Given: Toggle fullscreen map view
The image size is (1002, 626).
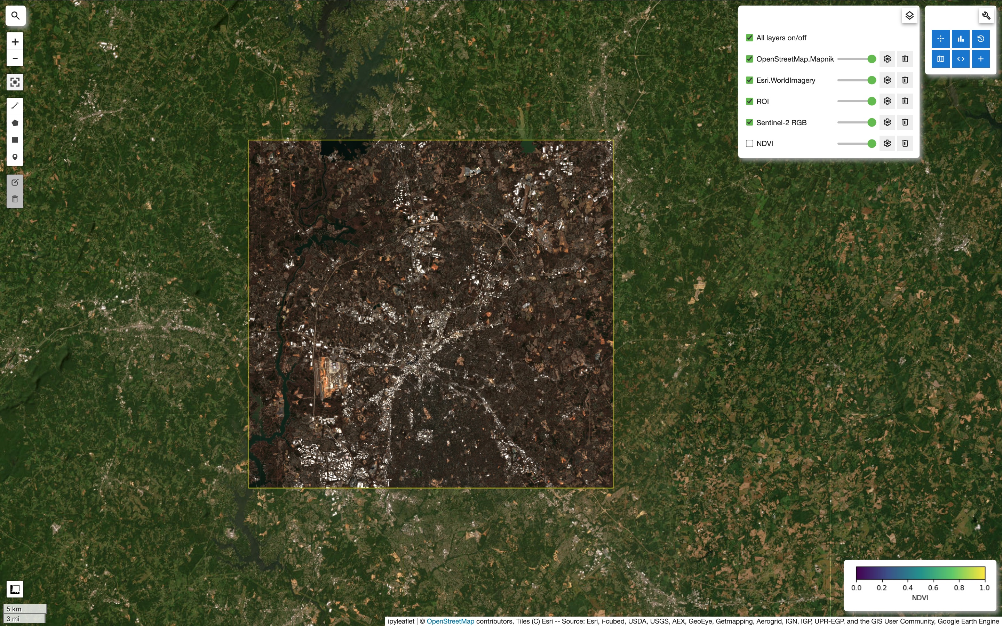Looking at the screenshot, I should click(x=15, y=82).
